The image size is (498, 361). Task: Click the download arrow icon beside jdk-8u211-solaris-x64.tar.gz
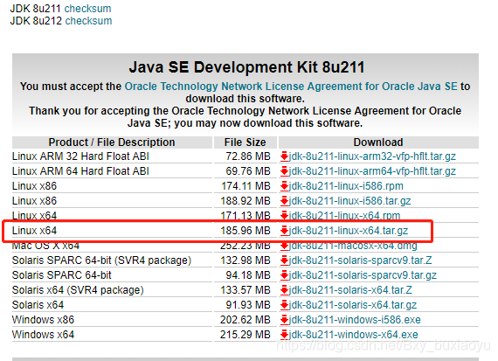click(x=284, y=305)
